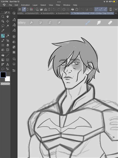Image resolution: width=118 pixels, height=158 pixels.
Task: Save the canvas with save icon
Action: 46,9
